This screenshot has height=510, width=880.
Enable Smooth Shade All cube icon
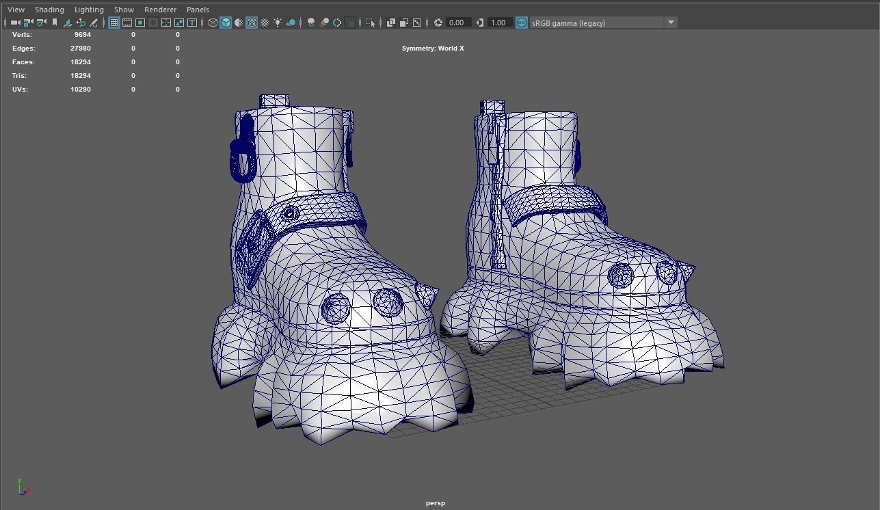pyautogui.click(x=226, y=23)
